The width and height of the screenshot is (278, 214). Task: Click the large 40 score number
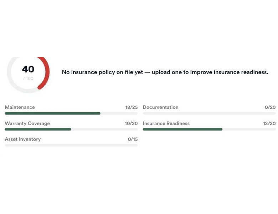click(x=28, y=69)
